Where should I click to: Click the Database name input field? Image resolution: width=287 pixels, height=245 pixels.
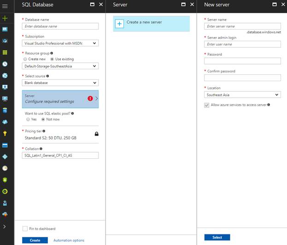click(60, 26)
